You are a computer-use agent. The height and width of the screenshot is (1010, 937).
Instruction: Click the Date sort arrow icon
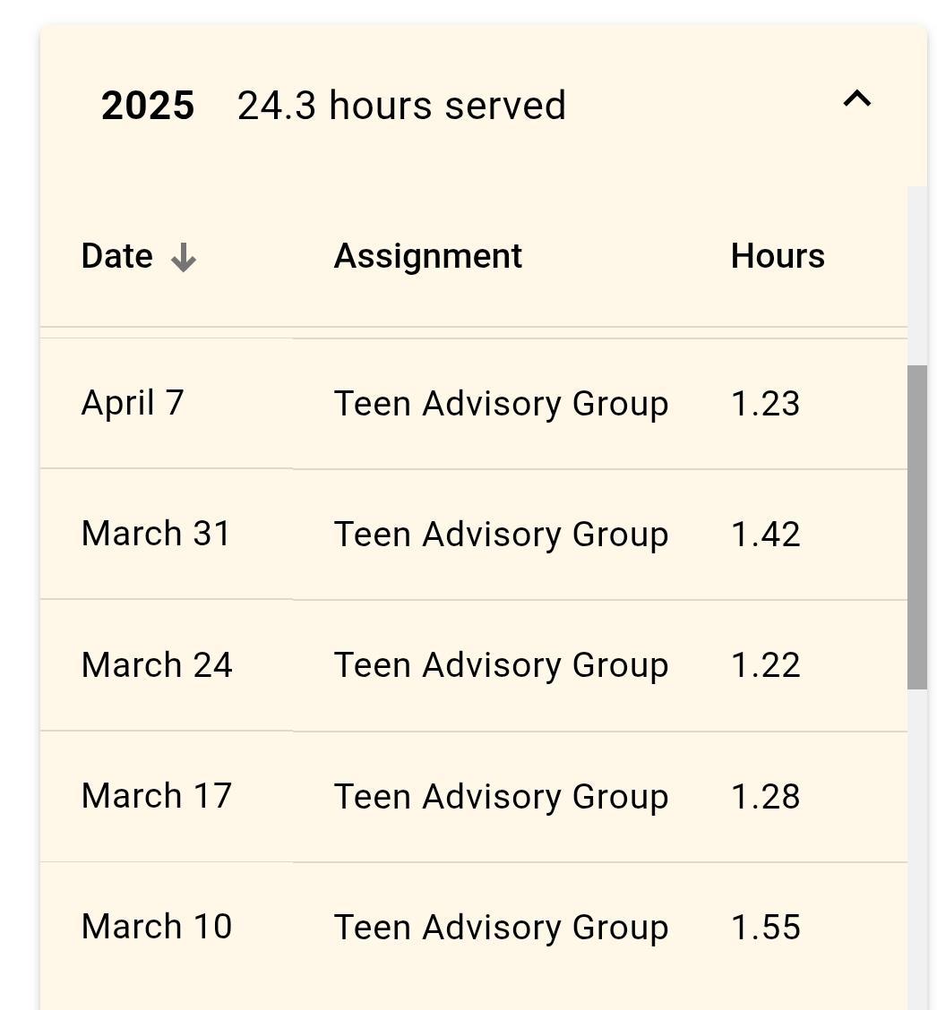coord(184,258)
